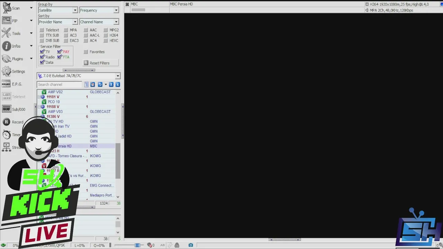Uncheck the Radio service filter
Viewport: 443px width, 249px height.
pyautogui.click(x=42, y=57)
